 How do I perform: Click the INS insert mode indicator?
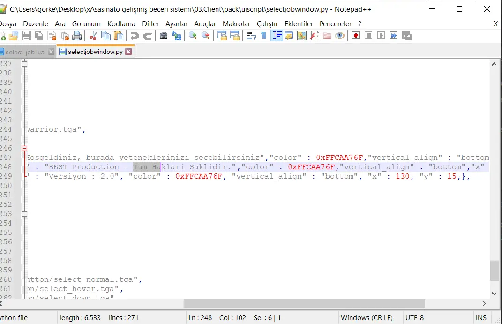pos(481,317)
